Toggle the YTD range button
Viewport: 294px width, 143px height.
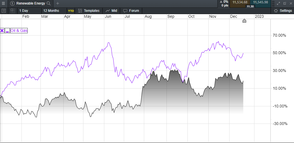tap(71, 11)
